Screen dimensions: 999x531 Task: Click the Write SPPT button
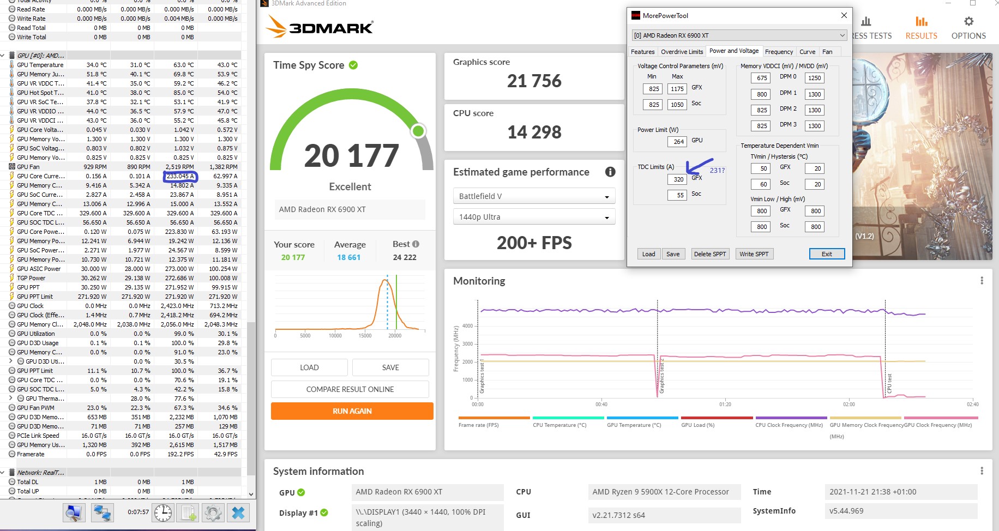tap(754, 254)
